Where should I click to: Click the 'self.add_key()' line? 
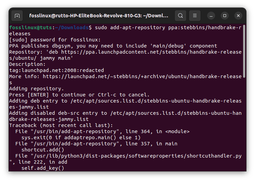[43, 168]
